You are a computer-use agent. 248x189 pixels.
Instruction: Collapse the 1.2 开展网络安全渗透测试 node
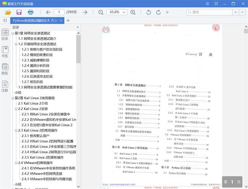(x=16, y=44)
